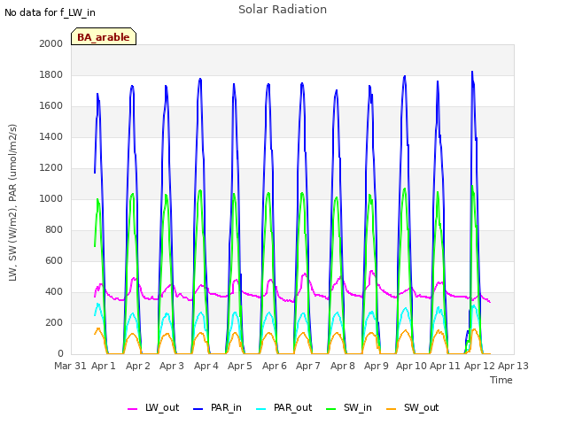Click the PAR_in blue legend swatch
The image size is (567, 425).
(198, 409)
